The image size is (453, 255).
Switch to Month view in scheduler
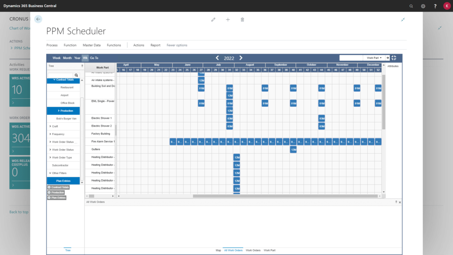click(67, 58)
